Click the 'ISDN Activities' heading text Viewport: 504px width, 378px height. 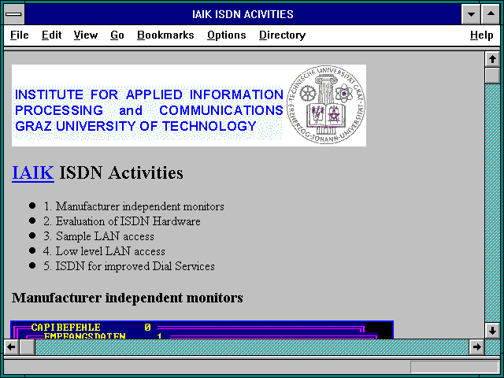pos(121,173)
